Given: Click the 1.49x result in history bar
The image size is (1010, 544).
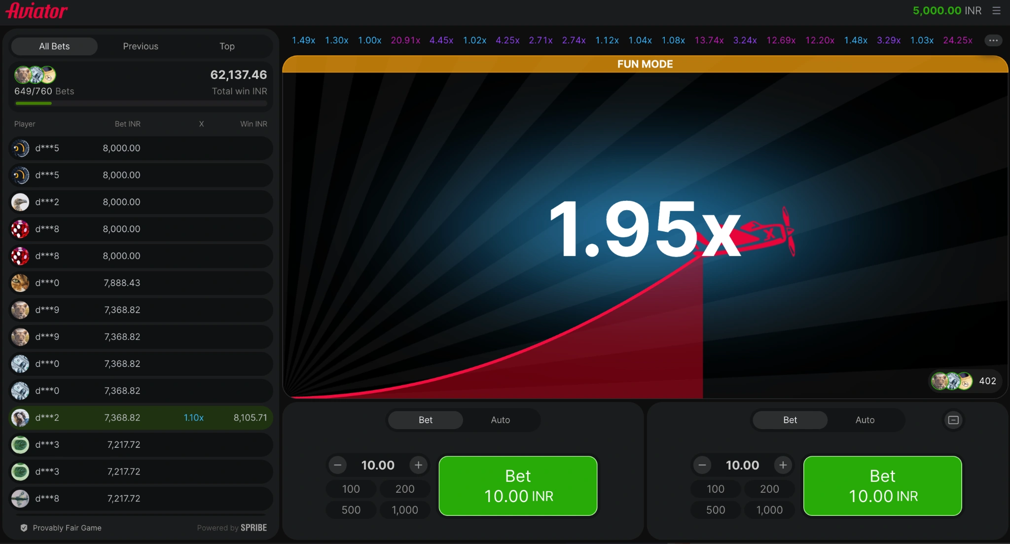Looking at the screenshot, I should pos(303,40).
